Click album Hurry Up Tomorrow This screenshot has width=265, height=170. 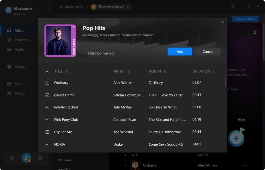(165, 132)
